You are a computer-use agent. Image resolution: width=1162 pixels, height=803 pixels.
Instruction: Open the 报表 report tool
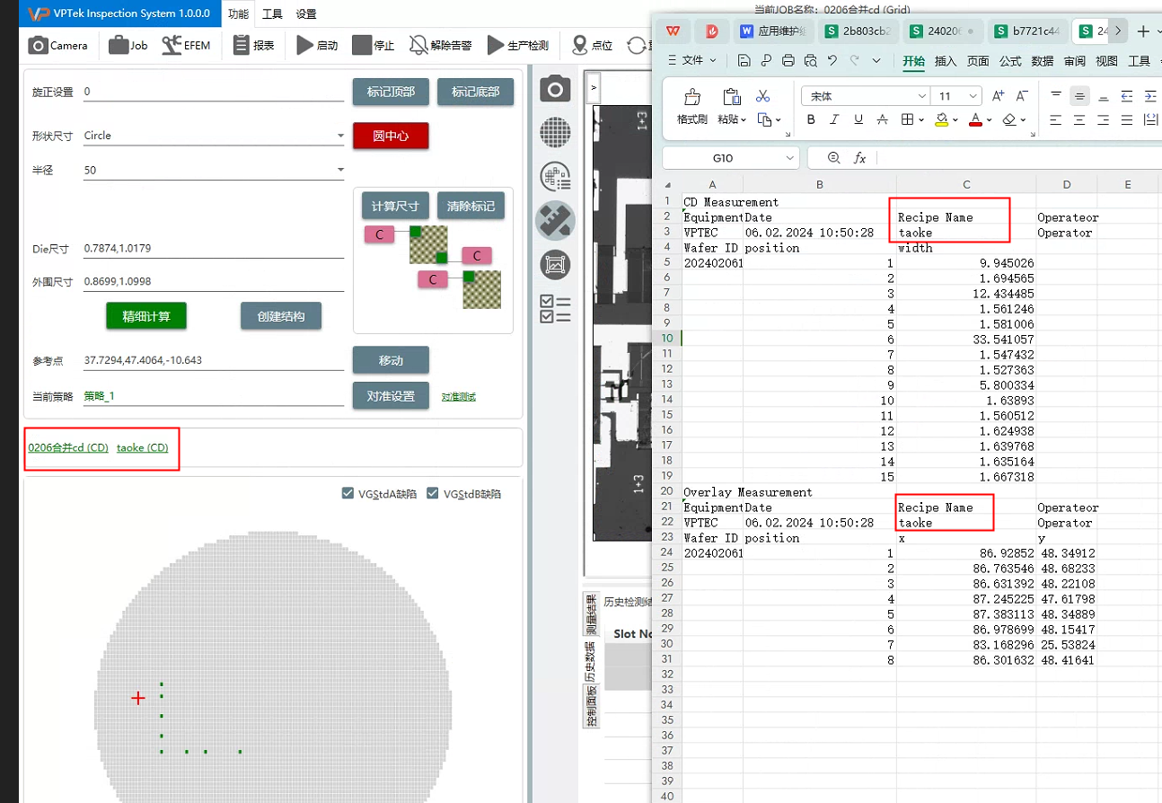(253, 45)
